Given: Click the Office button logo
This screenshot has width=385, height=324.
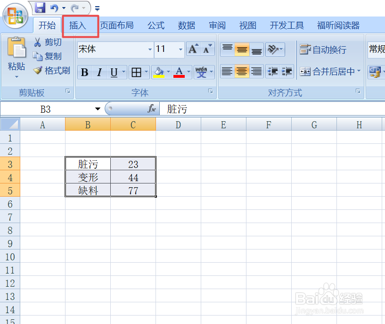Looking at the screenshot, I should pyautogui.click(x=15, y=16).
